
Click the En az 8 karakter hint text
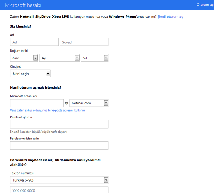point(39,132)
